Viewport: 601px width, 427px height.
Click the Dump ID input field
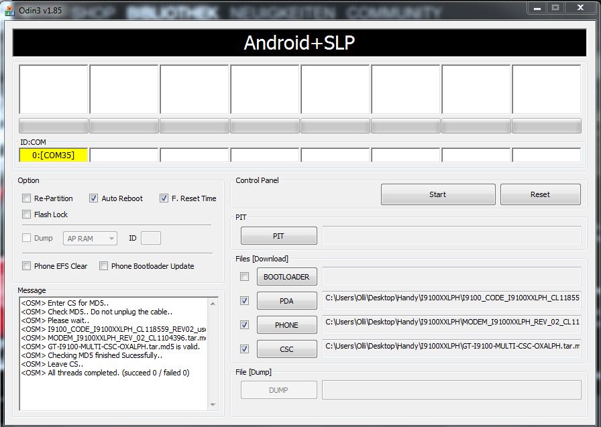[x=151, y=238]
